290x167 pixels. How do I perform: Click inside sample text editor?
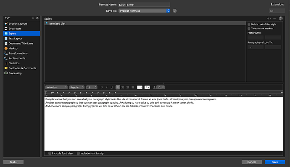(163, 124)
